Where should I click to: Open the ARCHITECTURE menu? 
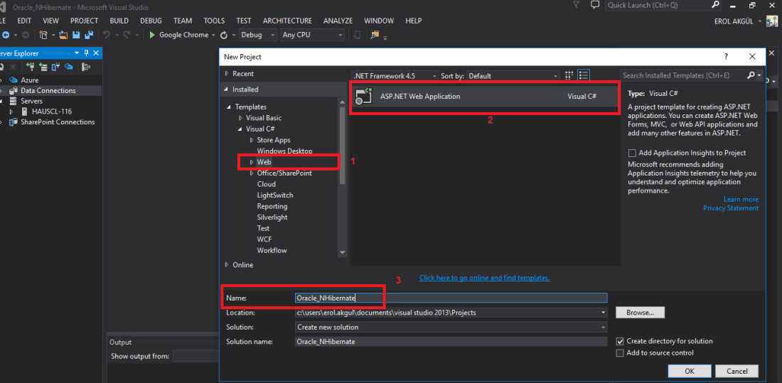click(287, 21)
